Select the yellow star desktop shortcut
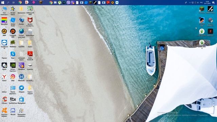This screenshot has width=217, height=122. click(13, 11)
